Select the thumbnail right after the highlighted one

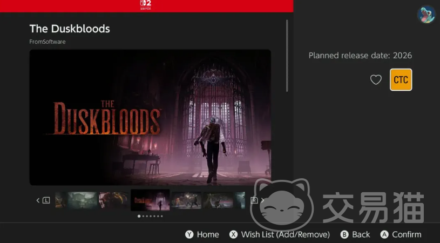pos(186,200)
